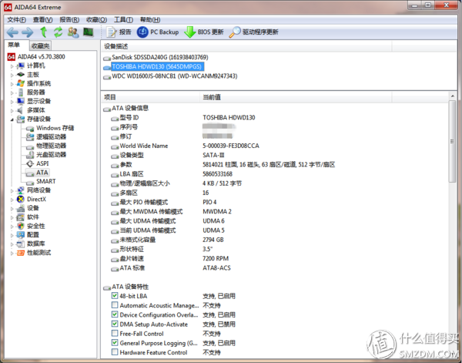Expand the 多媒体 tree node
Screen dimensions: 462x363
coord(12,110)
